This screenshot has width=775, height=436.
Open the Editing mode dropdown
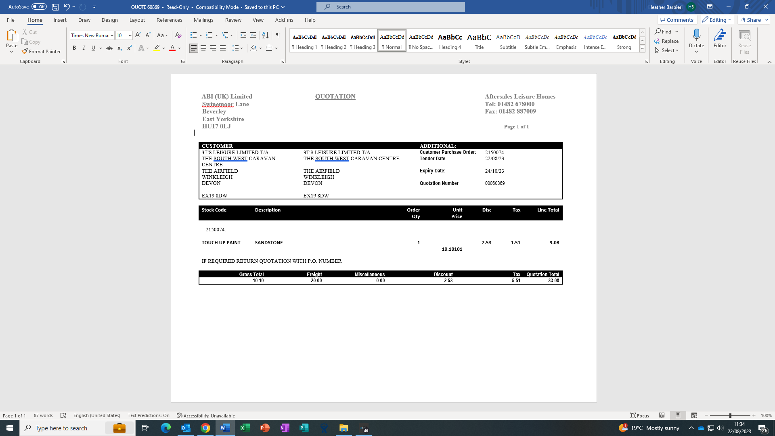[717, 20]
